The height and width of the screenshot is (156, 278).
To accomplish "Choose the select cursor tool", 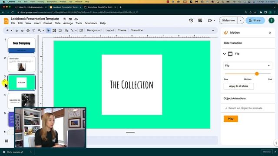I will tap(48, 30).
